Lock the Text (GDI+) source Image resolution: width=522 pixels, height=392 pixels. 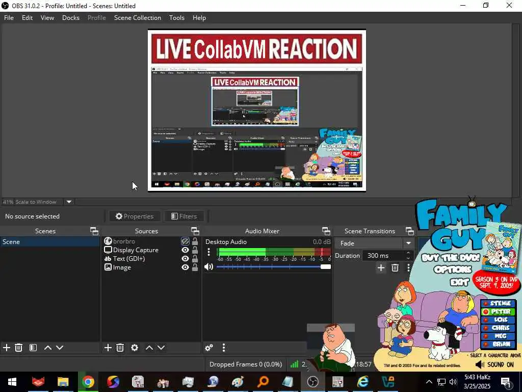pos(195,259)
